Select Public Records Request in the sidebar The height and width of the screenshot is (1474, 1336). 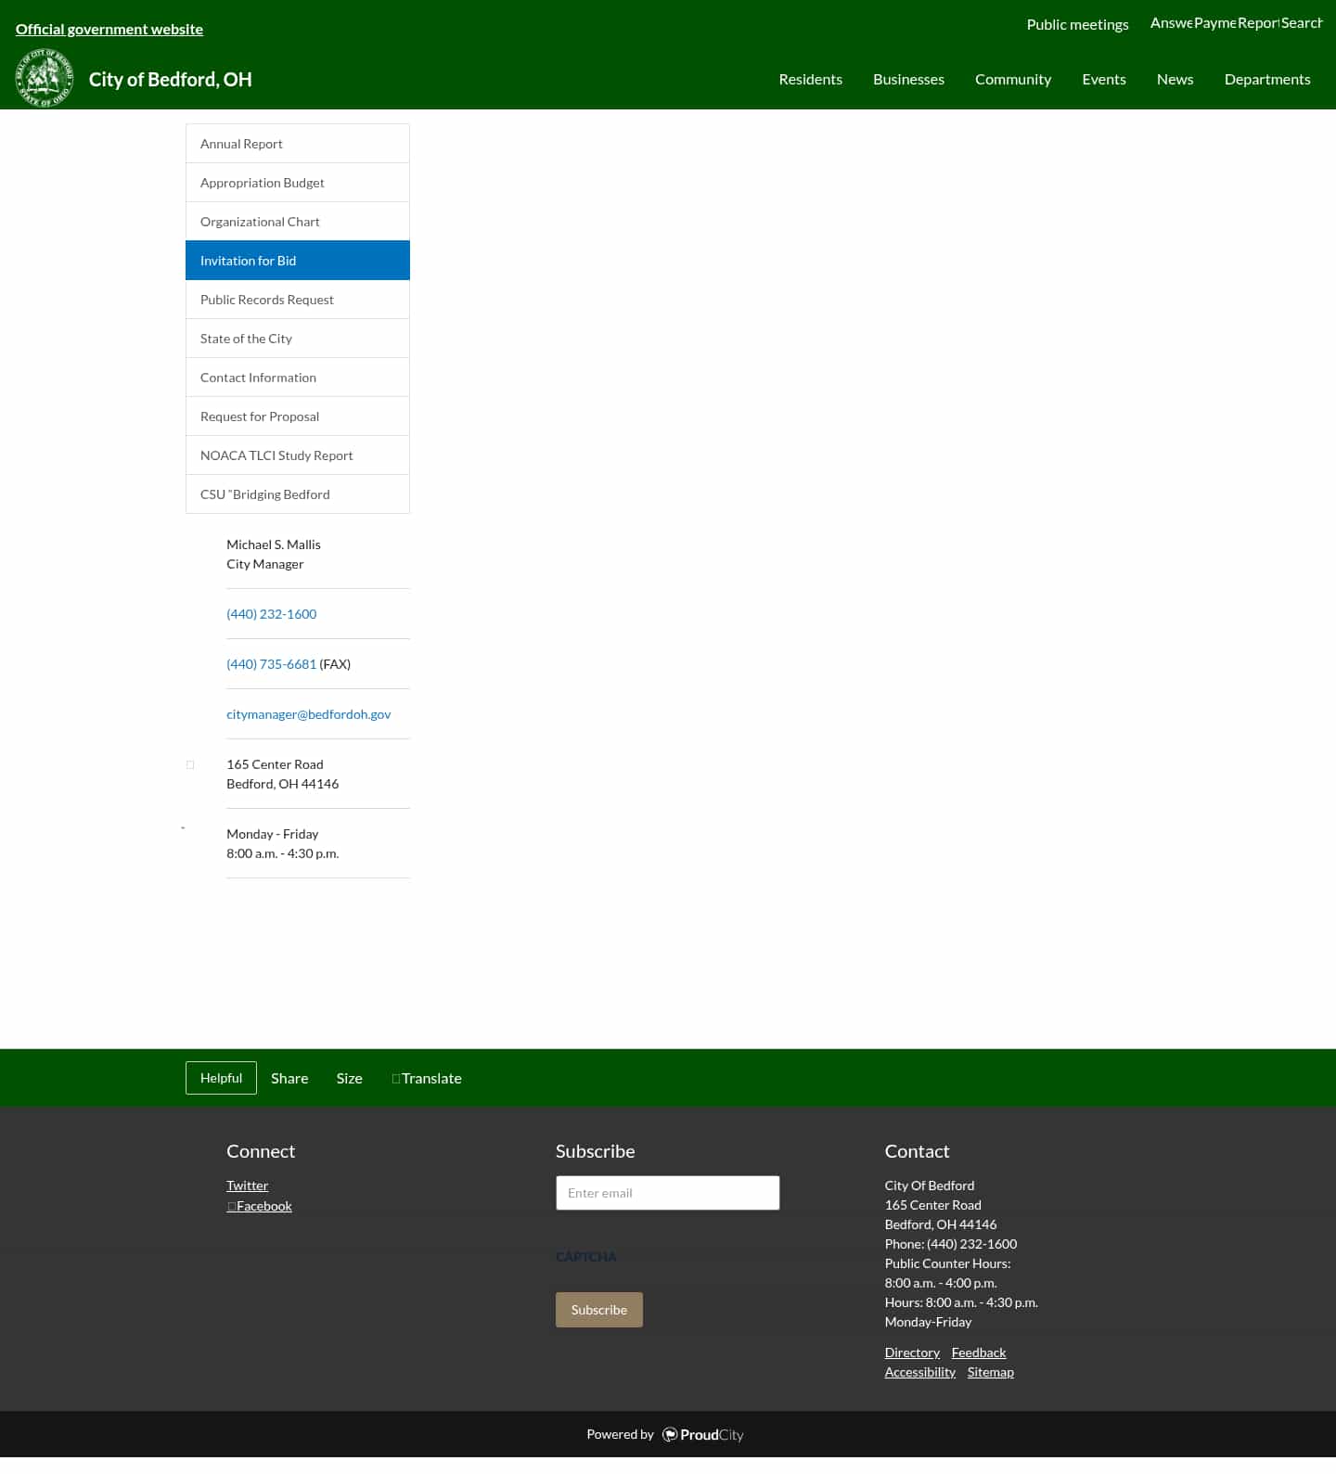pyautogui.click(x=298, y=300)
